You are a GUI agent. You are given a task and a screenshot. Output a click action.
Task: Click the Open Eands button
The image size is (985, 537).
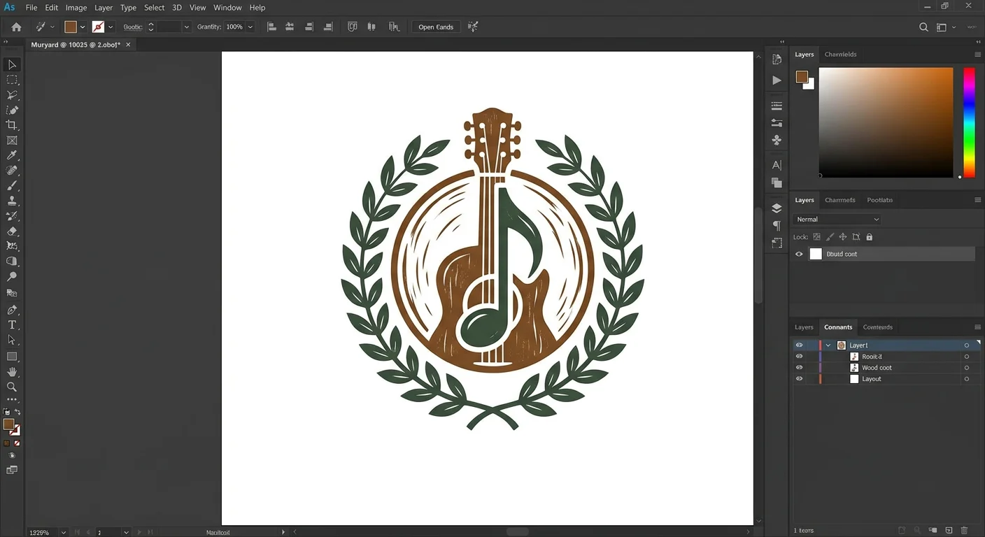point(436,27)
